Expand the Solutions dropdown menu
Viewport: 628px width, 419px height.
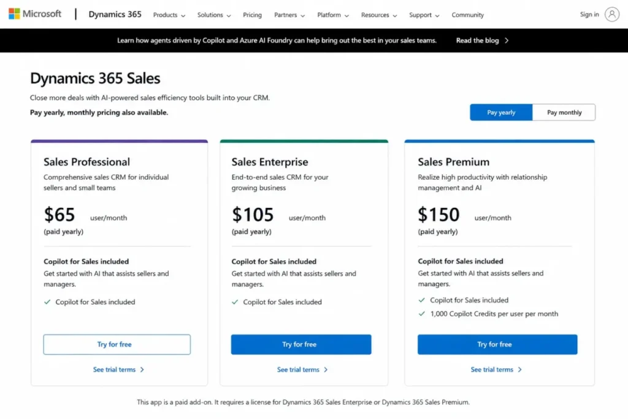pyautogui.click(x=214, y=15)
